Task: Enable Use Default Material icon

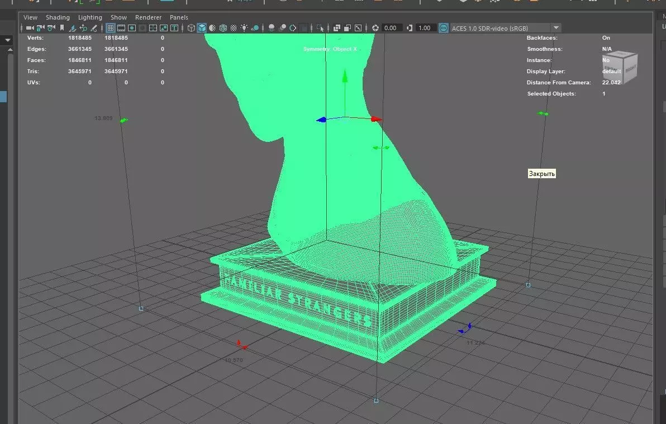Action: (212, 28)
